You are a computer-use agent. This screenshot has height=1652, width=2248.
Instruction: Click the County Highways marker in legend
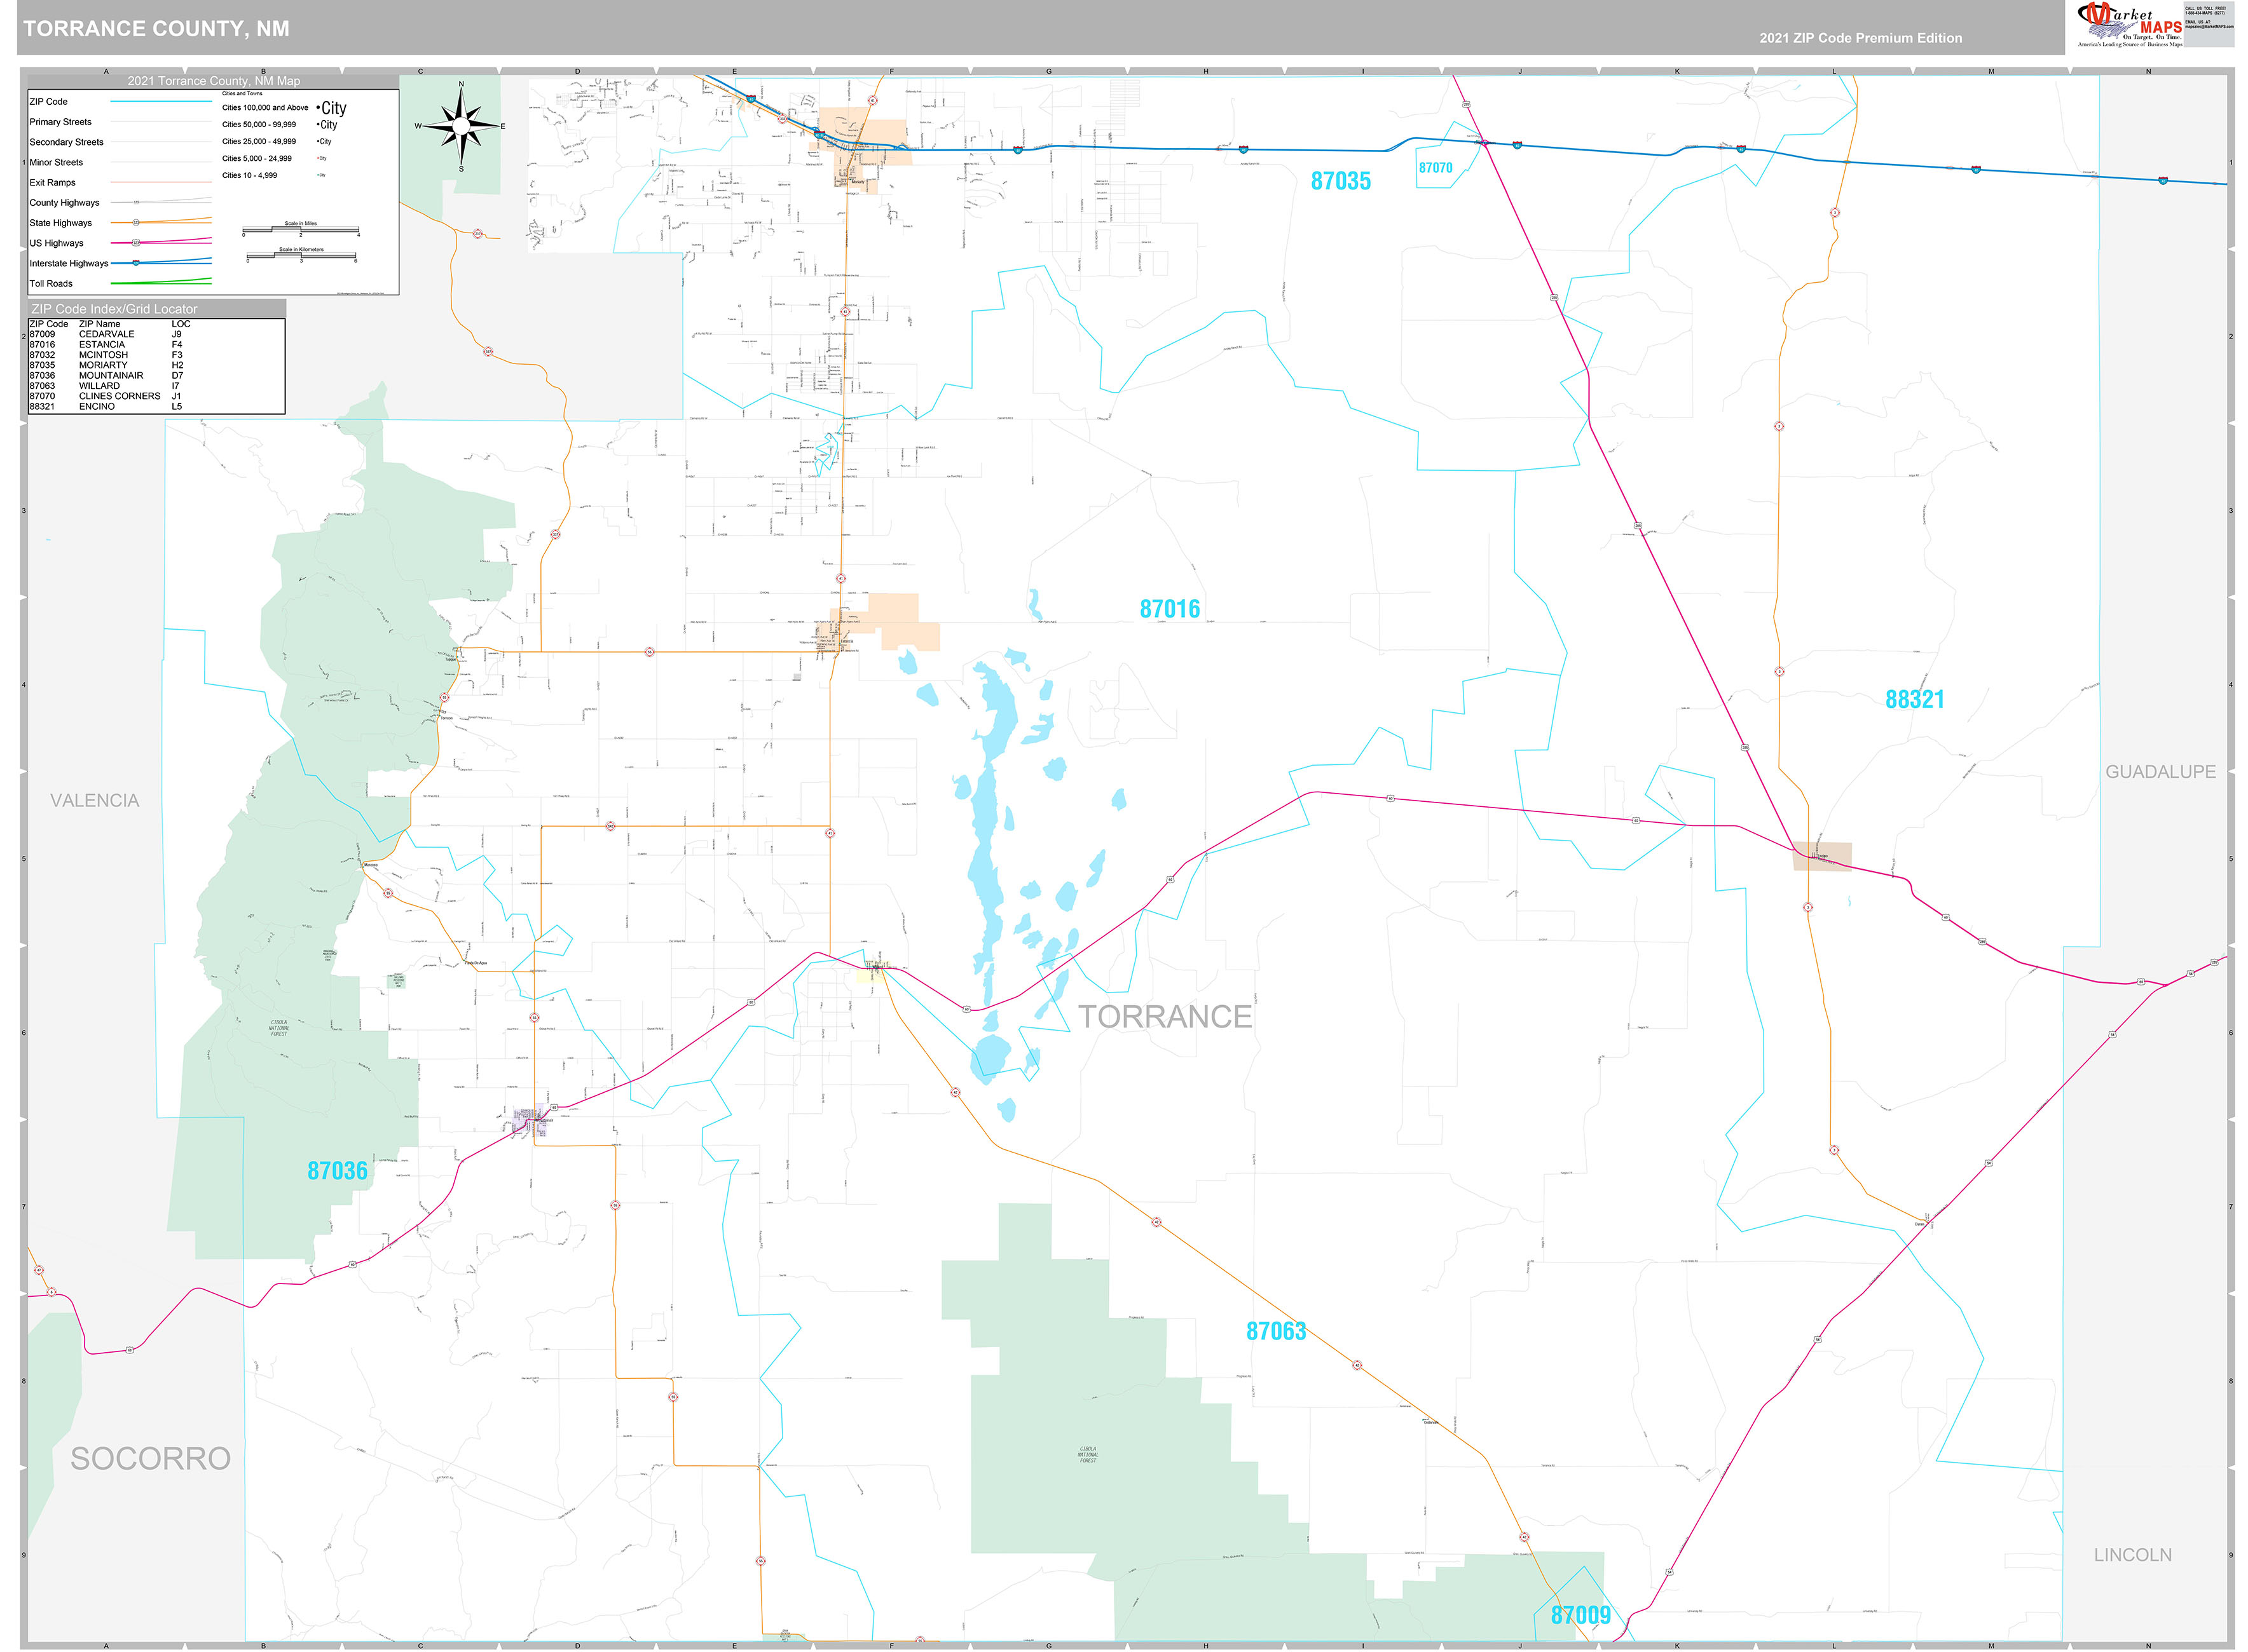coord(136,202)
